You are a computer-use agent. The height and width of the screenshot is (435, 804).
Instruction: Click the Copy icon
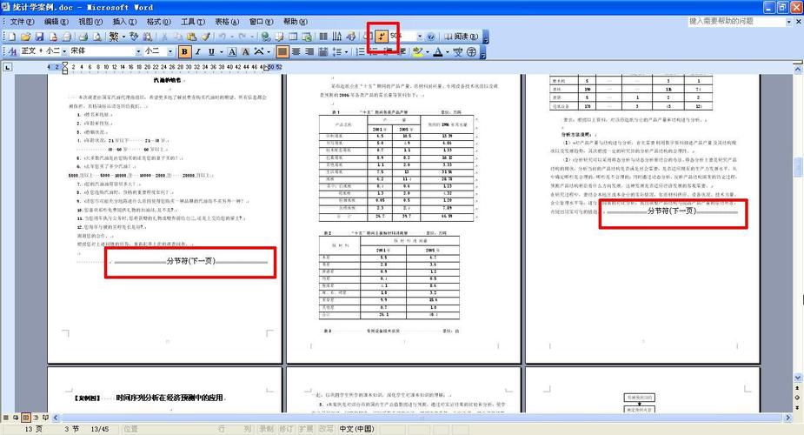coord(178,37)
